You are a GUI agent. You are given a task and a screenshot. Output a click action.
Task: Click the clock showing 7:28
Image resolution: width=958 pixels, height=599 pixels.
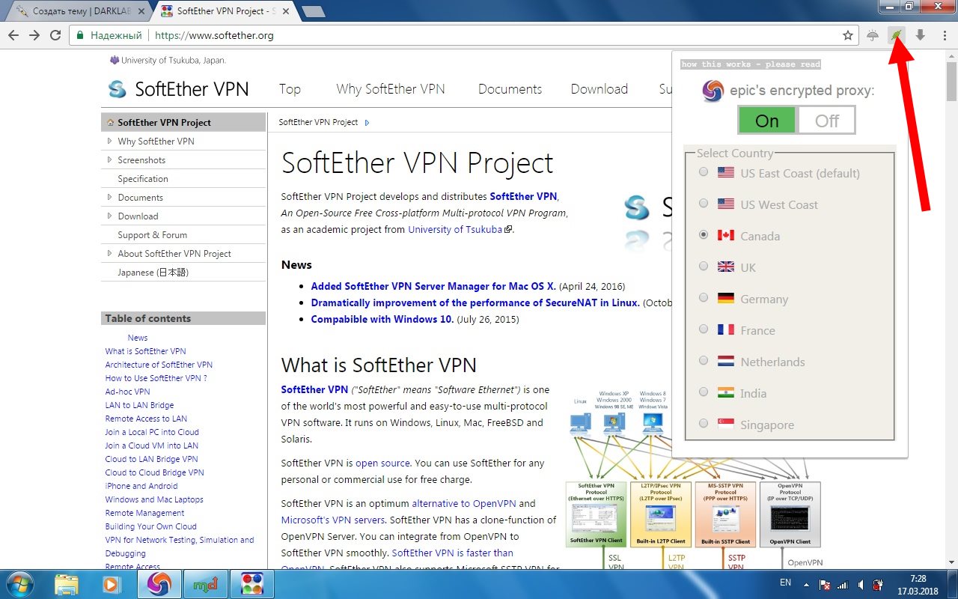[x=918, y=579]
